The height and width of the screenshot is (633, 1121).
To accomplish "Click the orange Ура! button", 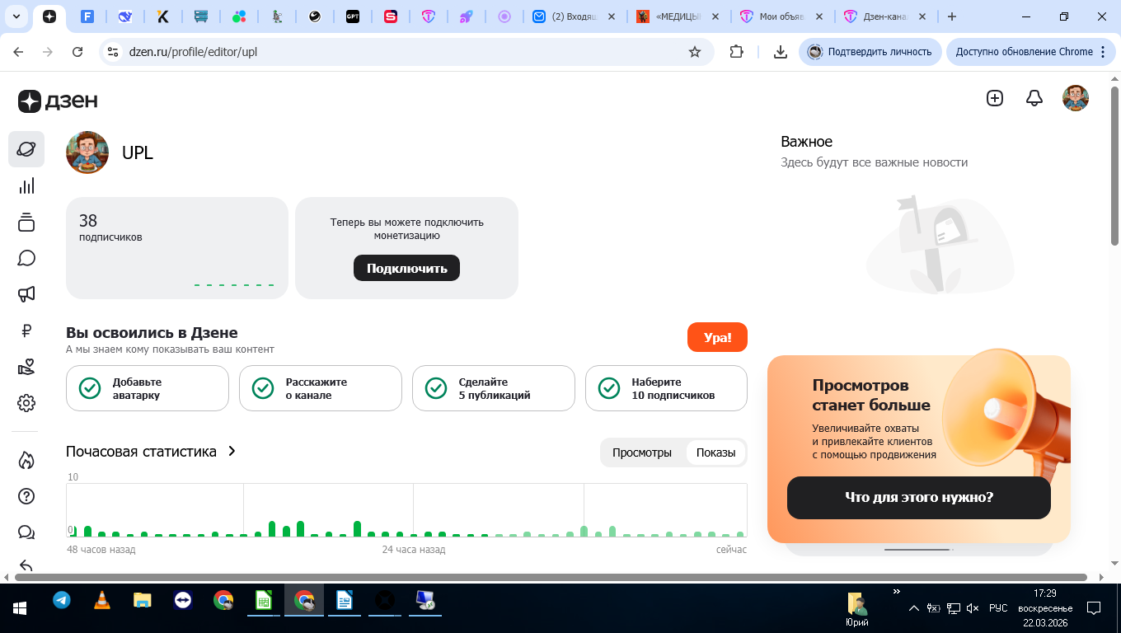I will tap(717, 337).
